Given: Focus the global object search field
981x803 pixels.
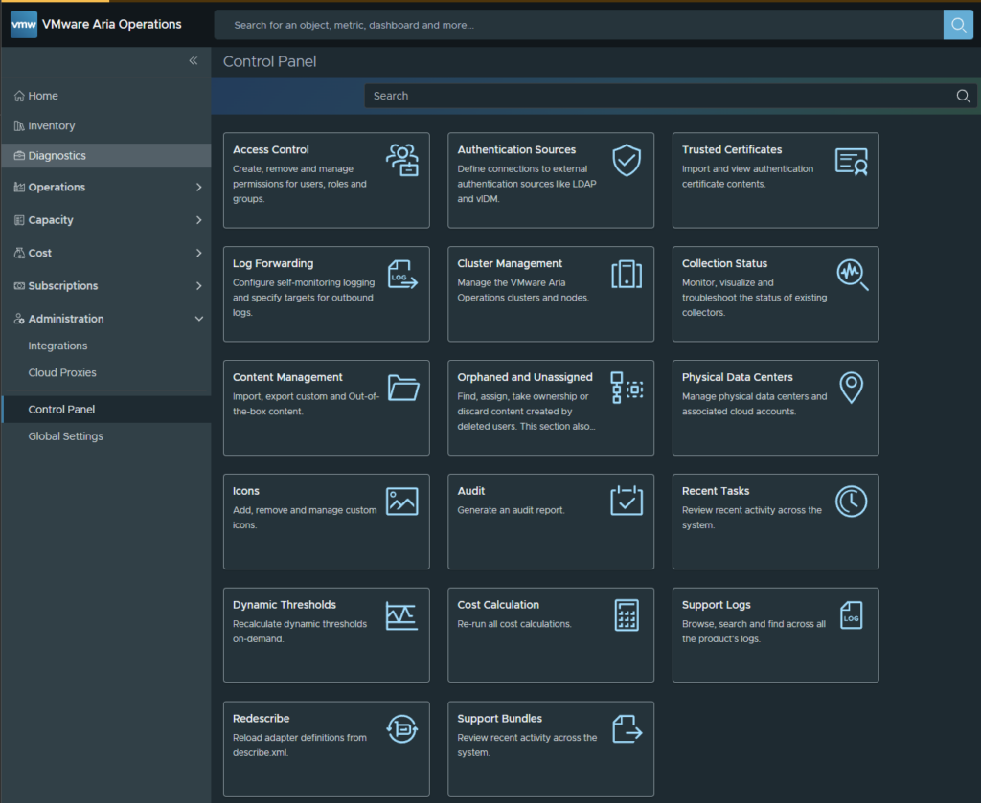Looking at the screenshot, I should (x=579, y=25).
